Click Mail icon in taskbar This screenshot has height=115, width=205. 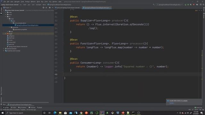[x=70, y=113]
